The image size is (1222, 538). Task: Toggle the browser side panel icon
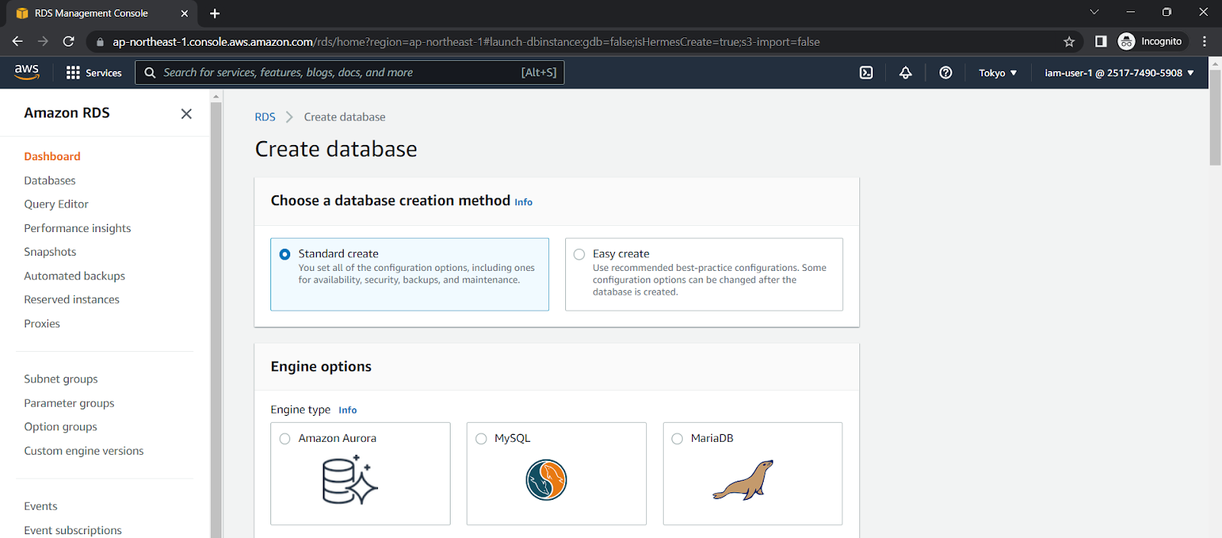pos(1101,41)
